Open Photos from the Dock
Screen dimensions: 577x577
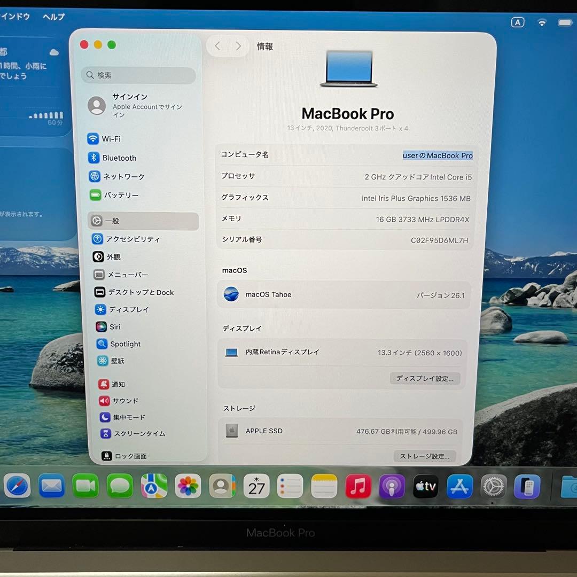[188, 486]
